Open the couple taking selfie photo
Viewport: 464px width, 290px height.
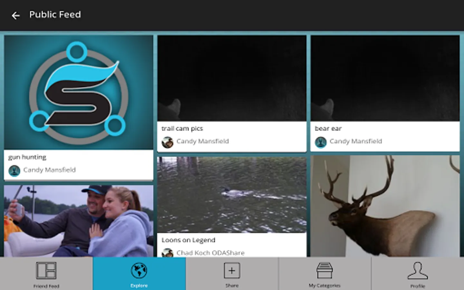click(79, 221)
